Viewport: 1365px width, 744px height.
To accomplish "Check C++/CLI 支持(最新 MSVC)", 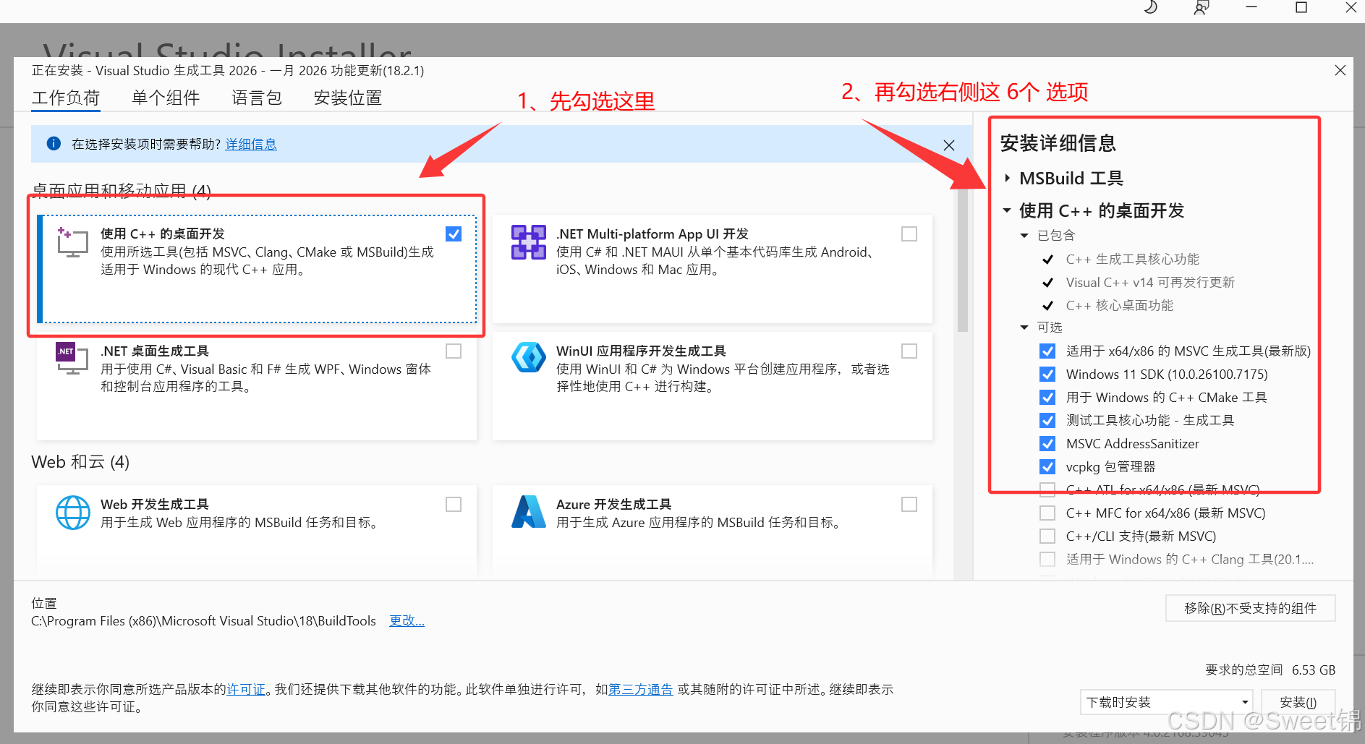I will (x=1047, y=536).
